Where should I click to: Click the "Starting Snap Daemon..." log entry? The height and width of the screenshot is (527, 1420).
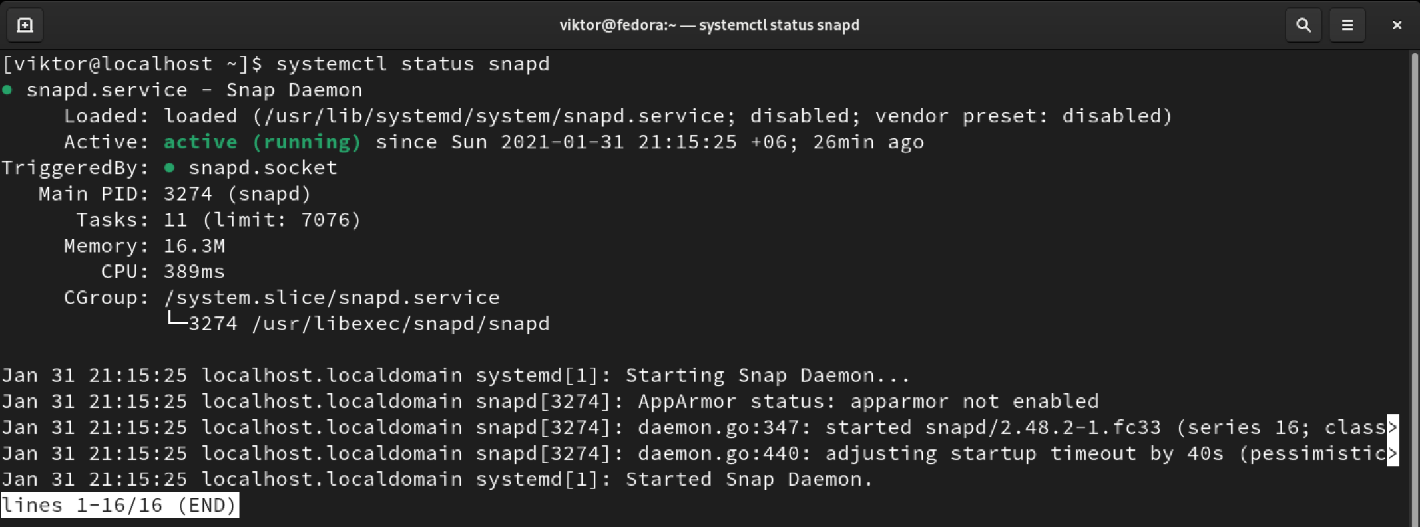(767, 375)
